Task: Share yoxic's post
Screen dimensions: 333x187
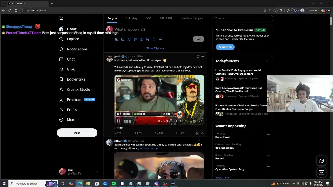Action: point(203,133)
